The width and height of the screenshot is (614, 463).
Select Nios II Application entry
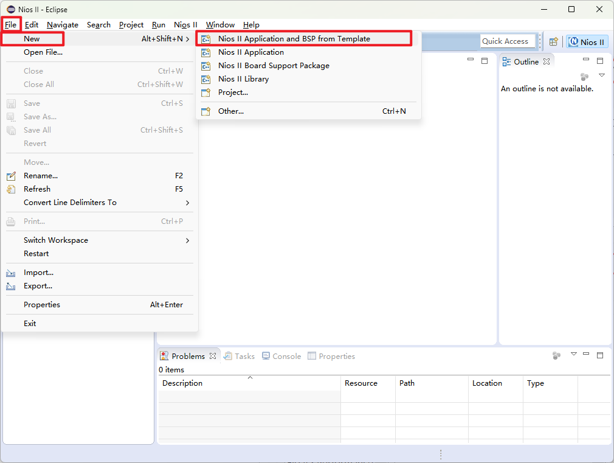click(x=308, y=52)
